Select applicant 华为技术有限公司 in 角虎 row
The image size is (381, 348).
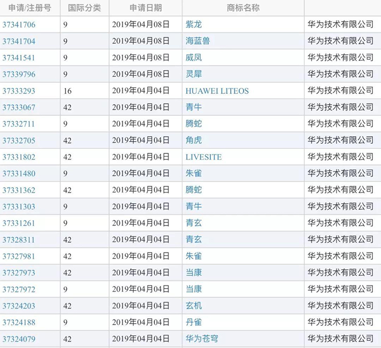340,140
